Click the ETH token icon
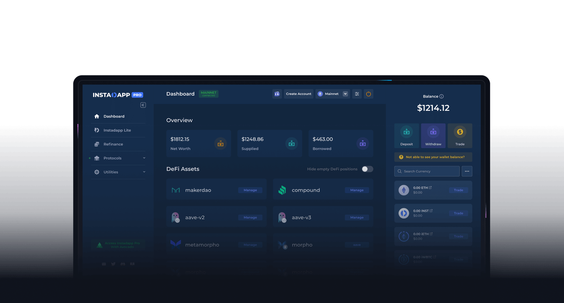The width and height of the screenshot is (564, 303). pos(404,190)
